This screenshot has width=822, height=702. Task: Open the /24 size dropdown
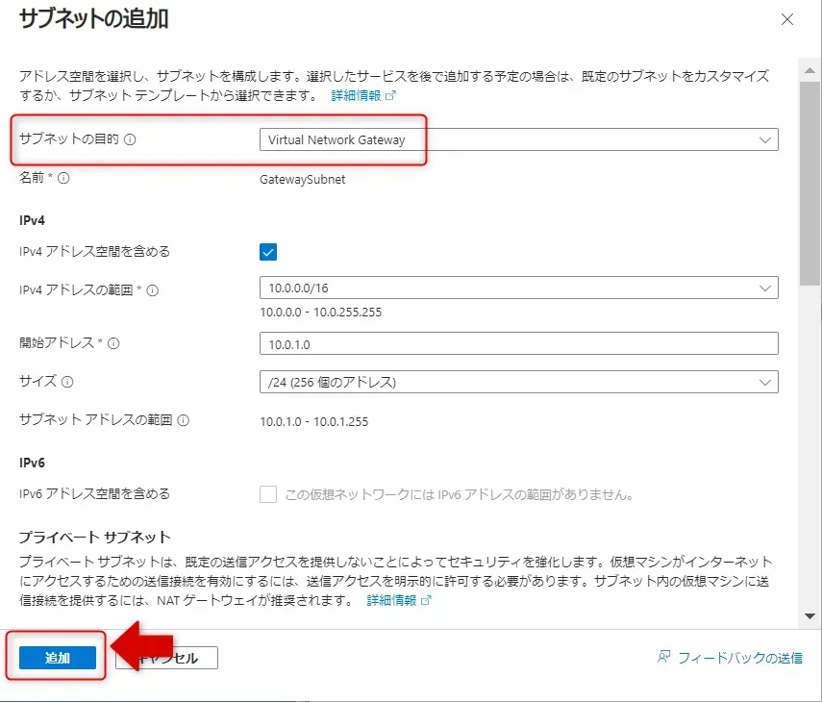click(x=518, y=382)
